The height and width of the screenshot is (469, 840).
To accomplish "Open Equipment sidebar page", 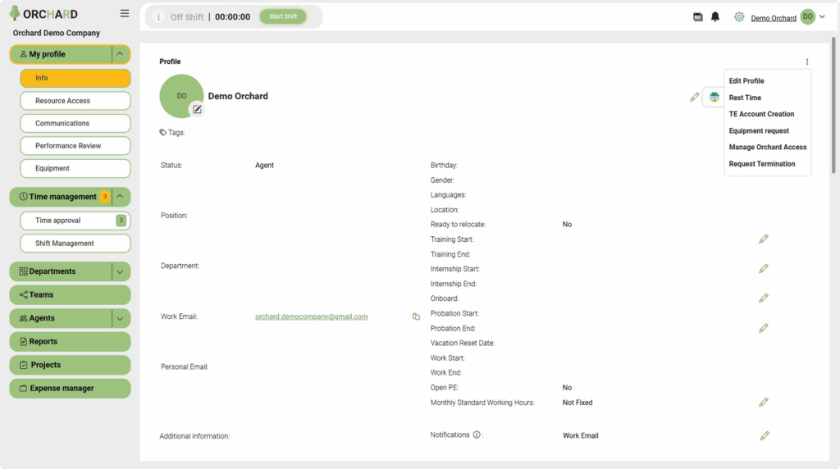I will [75, 168].
